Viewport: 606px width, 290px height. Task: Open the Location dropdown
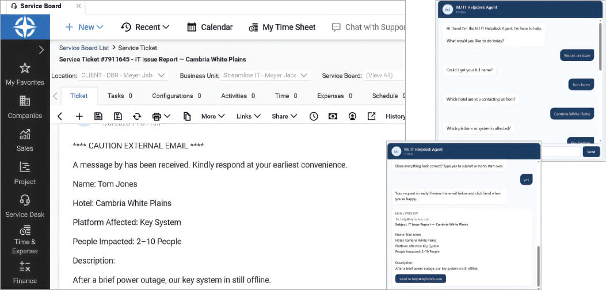(123, 75)
